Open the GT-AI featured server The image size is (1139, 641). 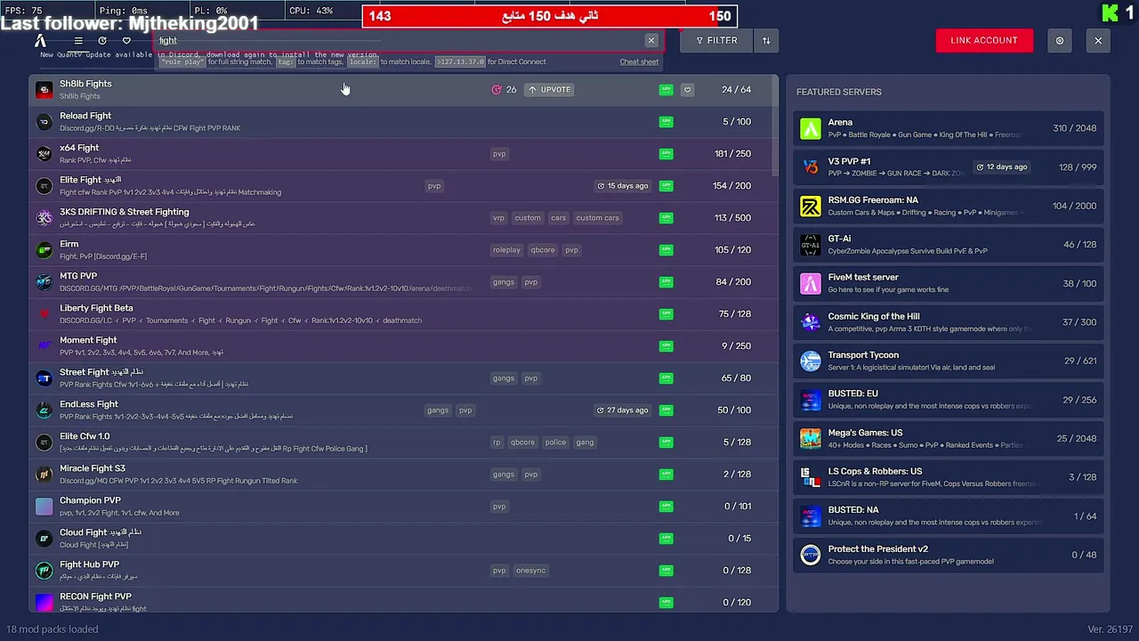(x=949, y=245)
